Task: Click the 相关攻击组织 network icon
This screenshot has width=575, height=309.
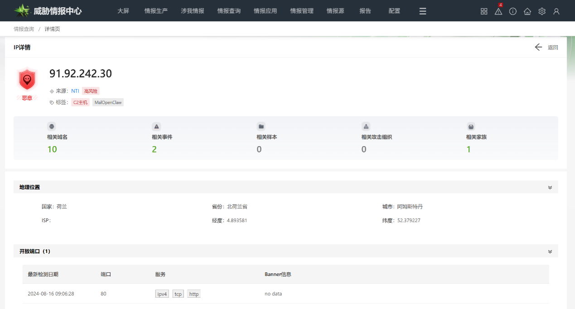Action: [366, 126]
